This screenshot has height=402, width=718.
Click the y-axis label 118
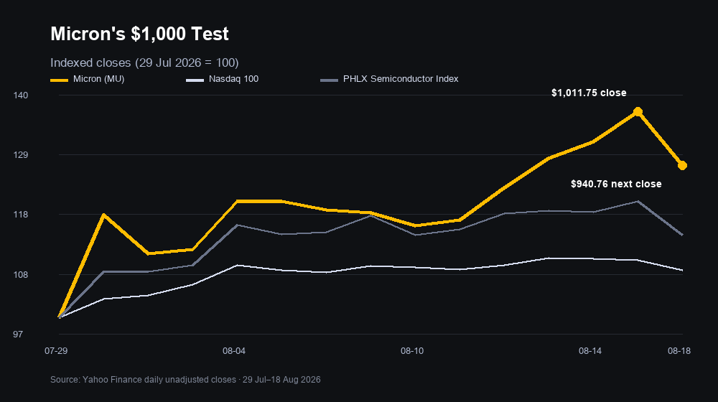[x=21, y=214]
